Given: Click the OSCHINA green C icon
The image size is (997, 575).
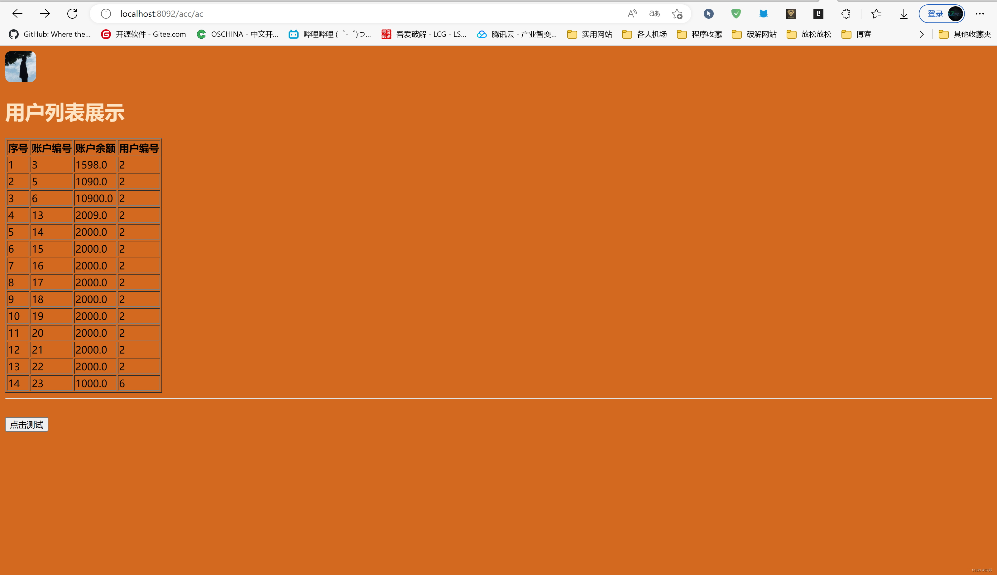Looking at the screenshot, I should click(x=201, y=34).
